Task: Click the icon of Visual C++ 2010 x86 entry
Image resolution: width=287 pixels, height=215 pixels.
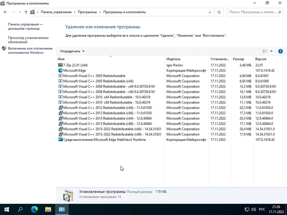Action: pos(60,102)
